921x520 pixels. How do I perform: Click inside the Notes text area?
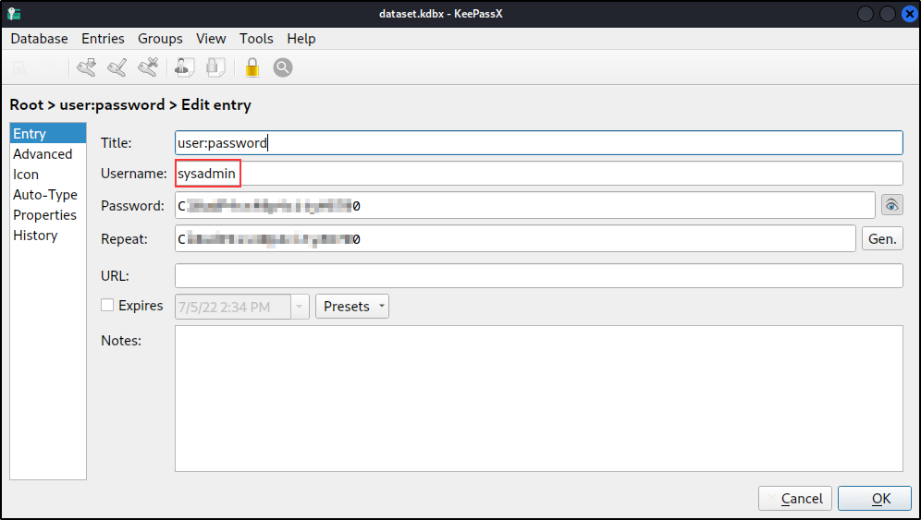point(538,398)
